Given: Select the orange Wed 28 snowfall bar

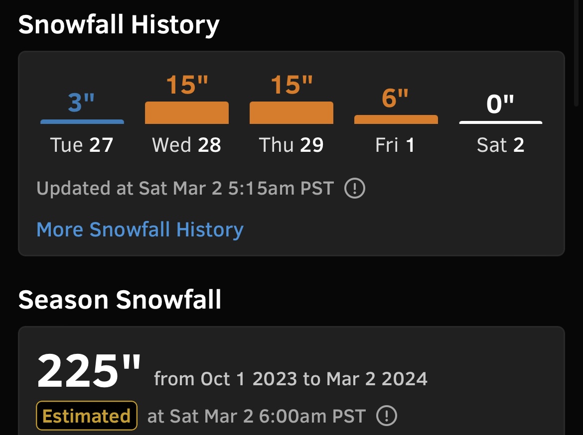Looking at the screenshot, I should 187,112.
